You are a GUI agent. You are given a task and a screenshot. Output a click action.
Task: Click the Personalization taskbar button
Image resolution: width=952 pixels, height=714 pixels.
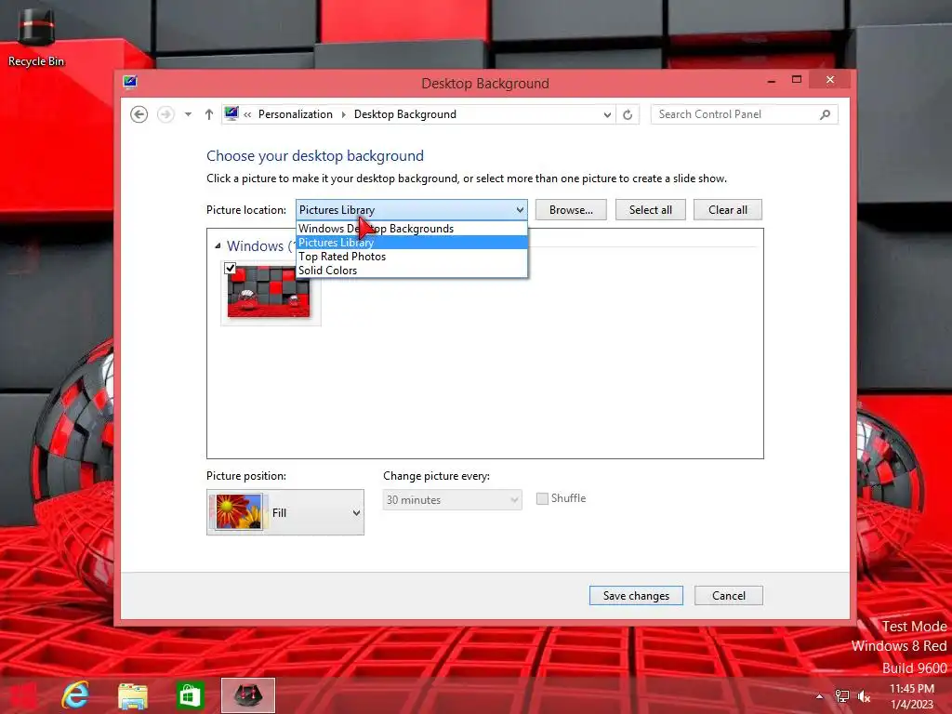[x=247, y=695]
